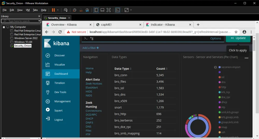The height and width of the screenshot is (139, 259).
Task: Click the query Options link
Action: tap(215, 38)
